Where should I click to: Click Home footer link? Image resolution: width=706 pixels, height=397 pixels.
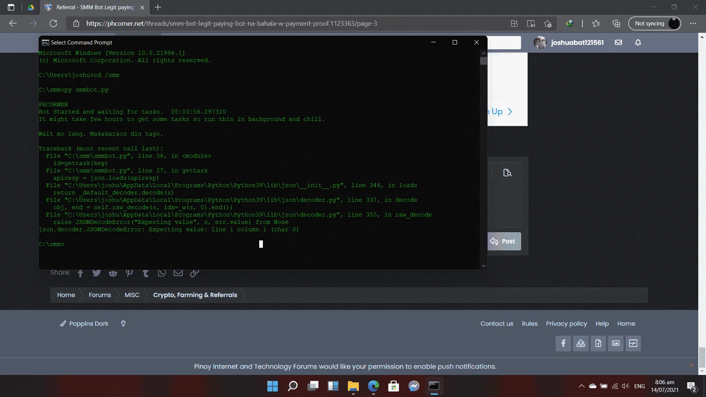[x=626, y=323]
